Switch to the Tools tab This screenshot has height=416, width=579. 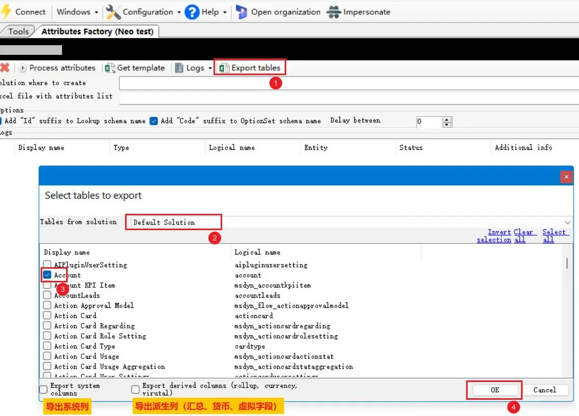click(18, 31)
